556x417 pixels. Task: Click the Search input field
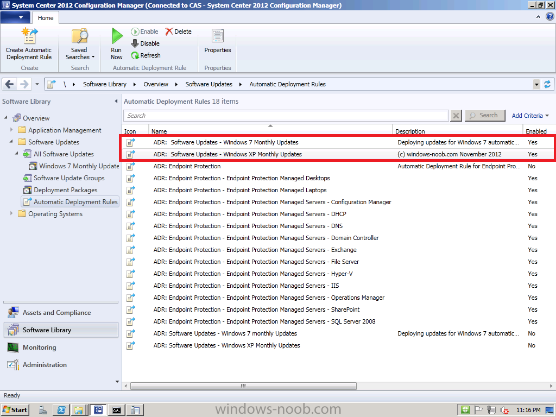[286, 116]
